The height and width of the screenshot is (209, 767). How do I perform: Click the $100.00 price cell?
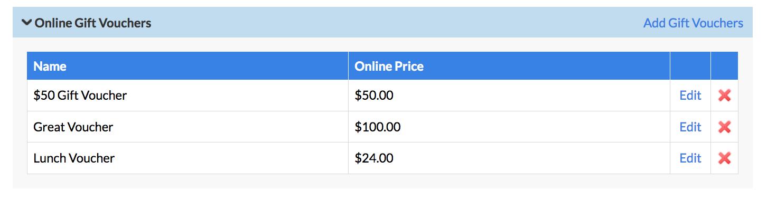point(509,127)
